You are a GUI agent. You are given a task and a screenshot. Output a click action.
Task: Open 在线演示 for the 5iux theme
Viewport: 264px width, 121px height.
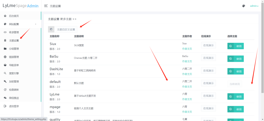click(208, 45)
